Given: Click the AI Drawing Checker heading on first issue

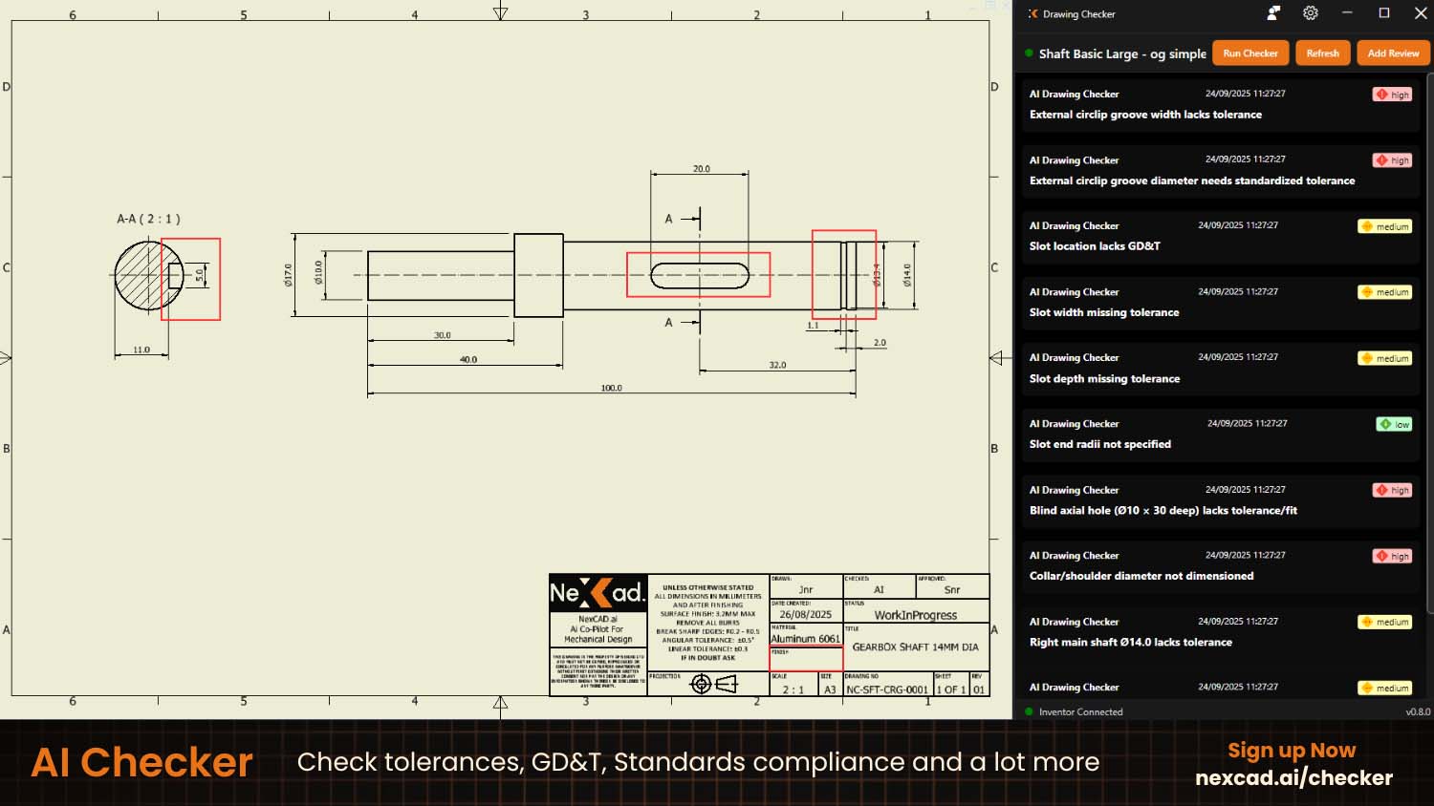Looking at the screenshot, I should (1074, 94).
